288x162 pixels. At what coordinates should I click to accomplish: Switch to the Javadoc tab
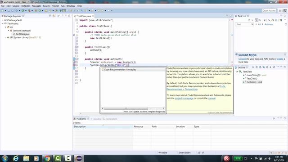96,119
